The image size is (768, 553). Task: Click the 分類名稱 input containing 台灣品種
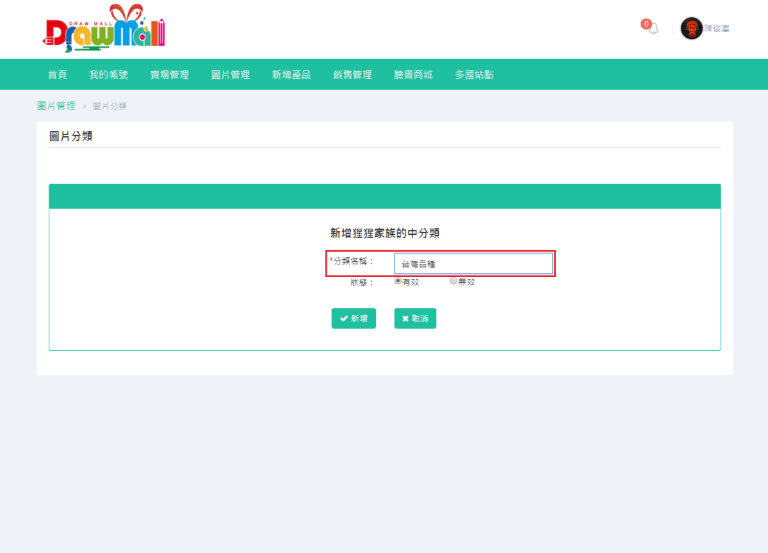473,263
